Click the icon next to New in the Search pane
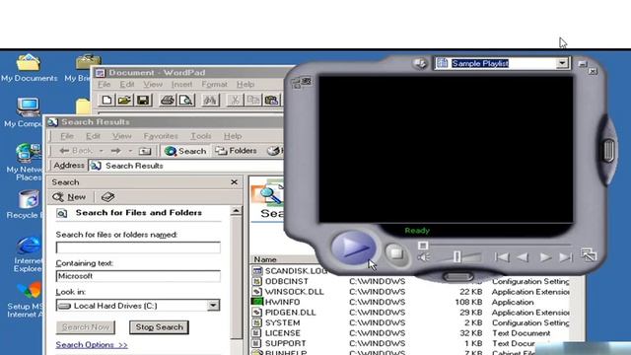Screen dimensions: 631x355 click(107, 197)
